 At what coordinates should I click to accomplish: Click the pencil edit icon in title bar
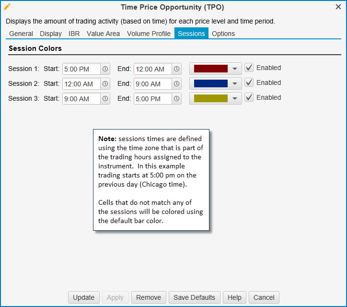(7, 7)
